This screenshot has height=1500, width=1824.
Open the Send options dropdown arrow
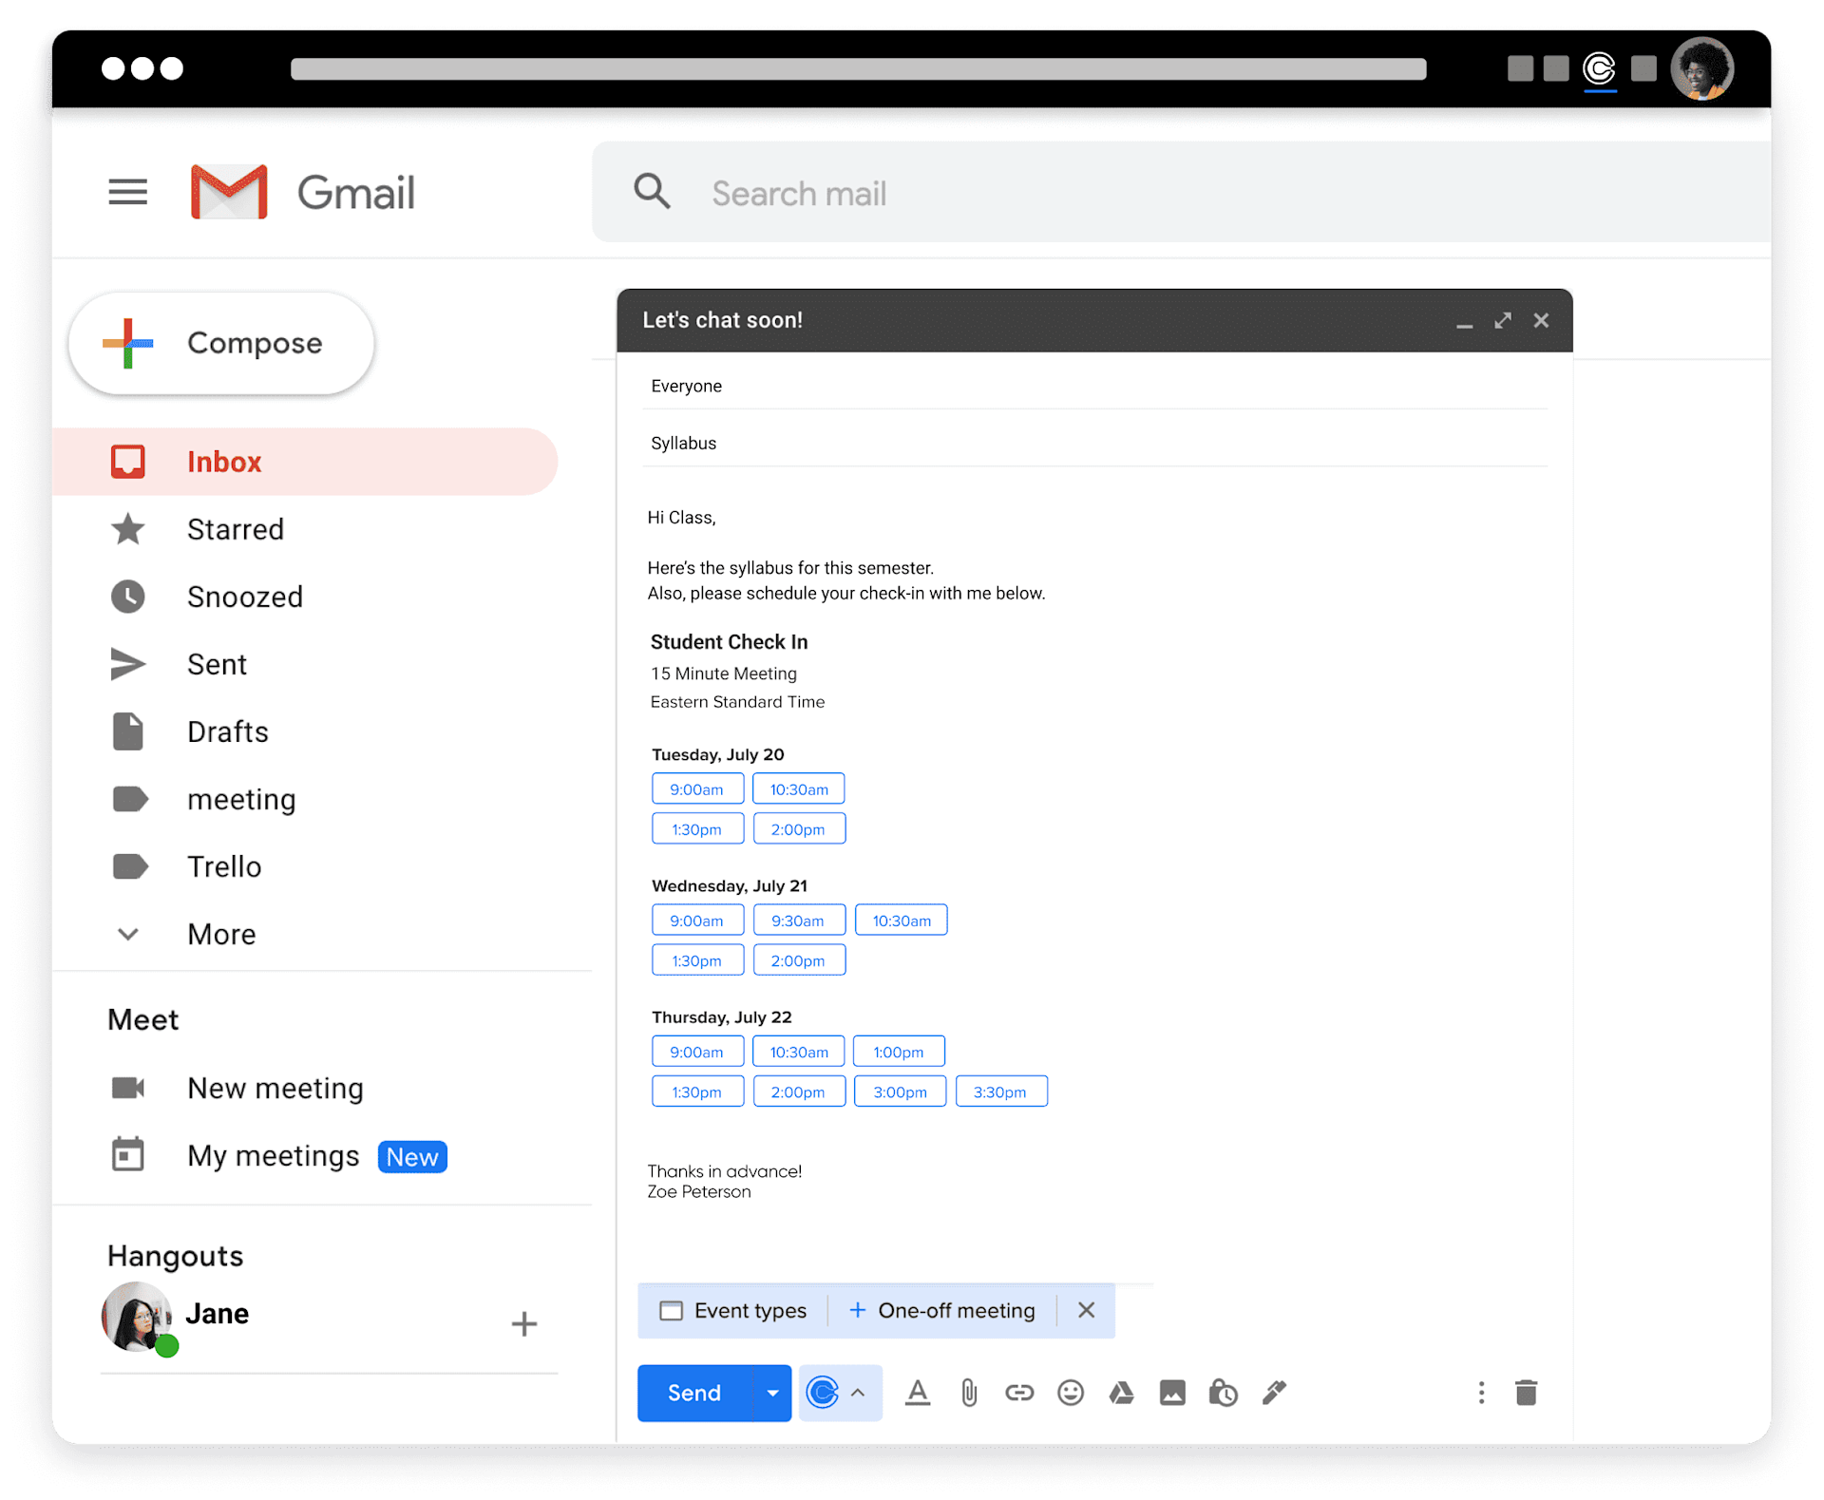coord(771,1393)
